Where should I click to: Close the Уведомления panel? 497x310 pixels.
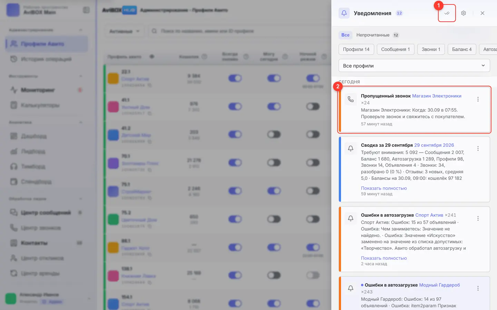(x=483, y=13)
